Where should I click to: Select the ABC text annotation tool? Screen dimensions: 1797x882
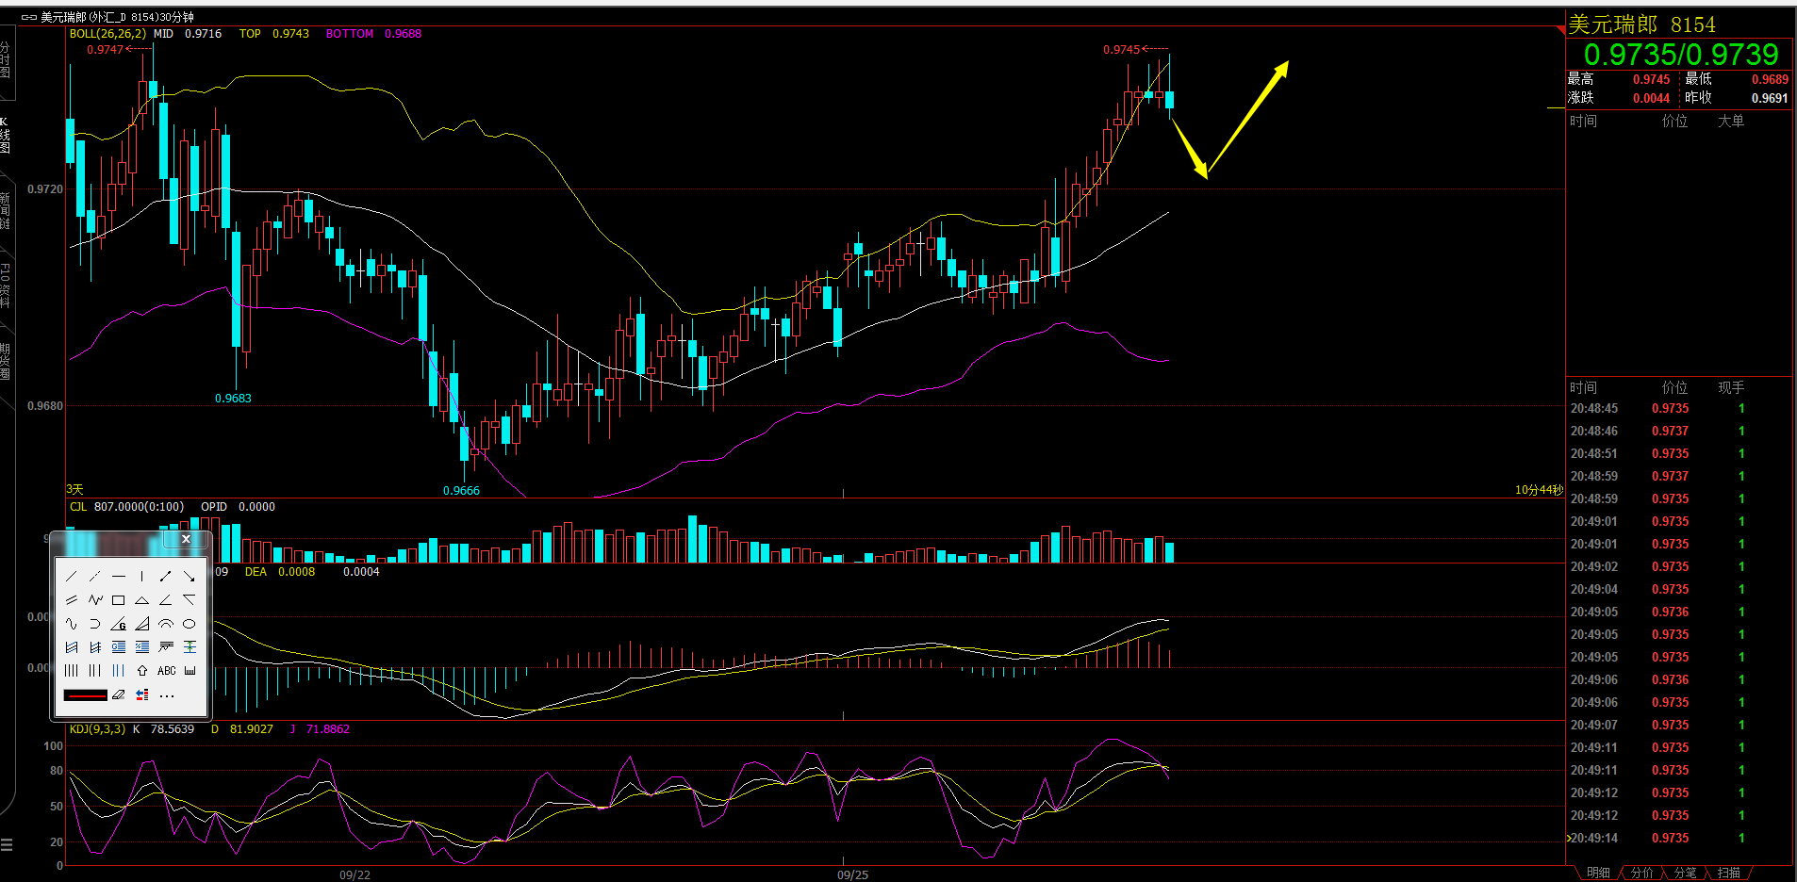(166, 671)
